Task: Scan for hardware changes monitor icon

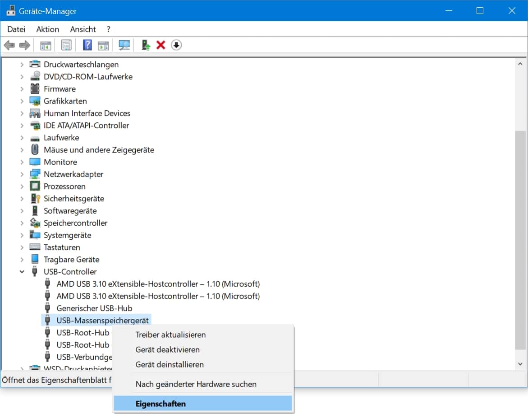Action: click(124, 45)
